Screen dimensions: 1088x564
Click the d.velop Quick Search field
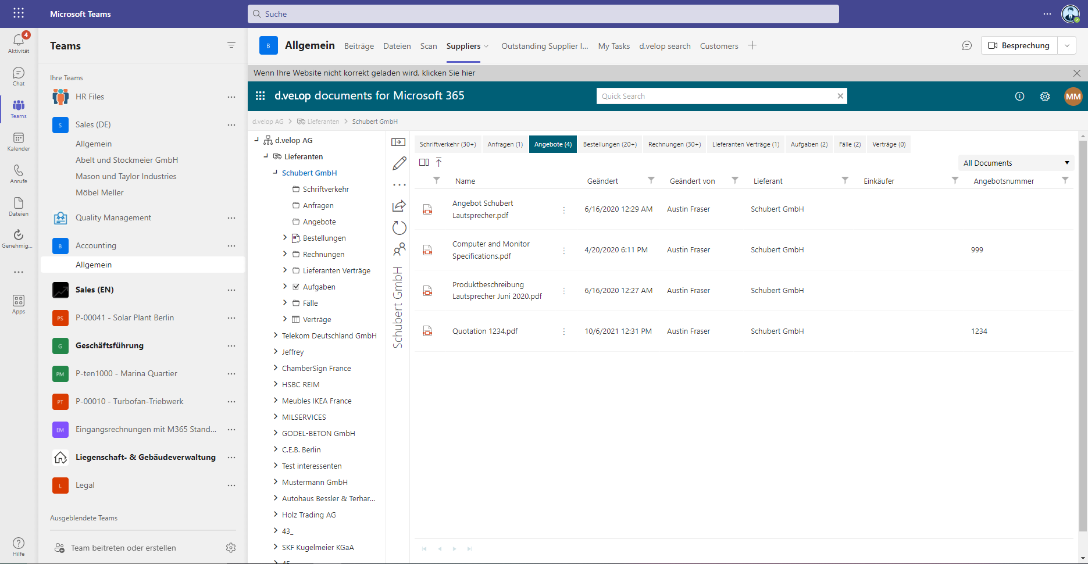(715, 96)
